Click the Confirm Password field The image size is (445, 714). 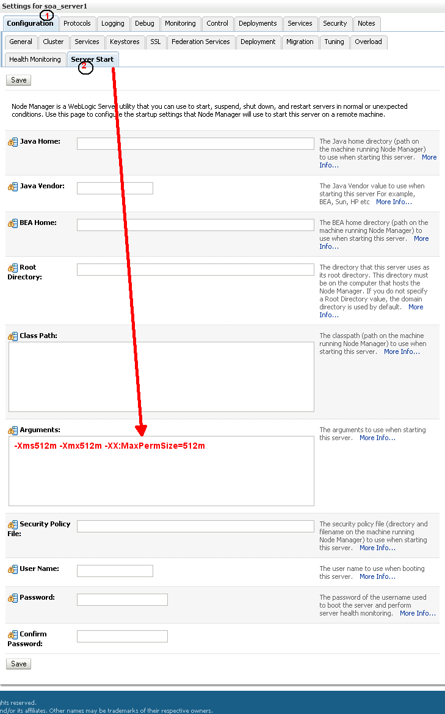pyautogui.click(x=122, y=636)
